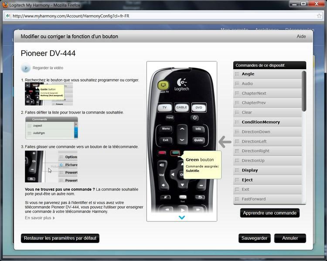Click the power button on the remote image
This screenshot has width=327, height=261.
tap(194, 117)
